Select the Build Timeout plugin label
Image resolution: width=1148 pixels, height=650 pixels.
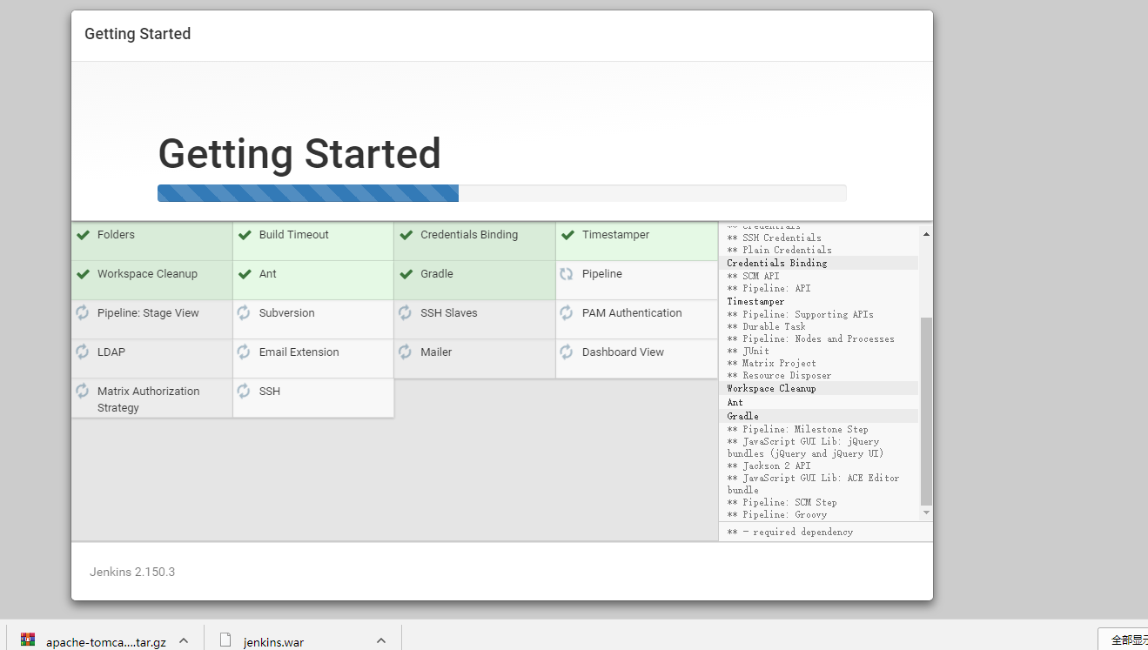(294, 235)
